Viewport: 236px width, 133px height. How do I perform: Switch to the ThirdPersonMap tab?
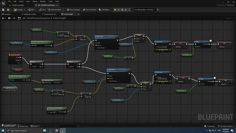point(18,5)
